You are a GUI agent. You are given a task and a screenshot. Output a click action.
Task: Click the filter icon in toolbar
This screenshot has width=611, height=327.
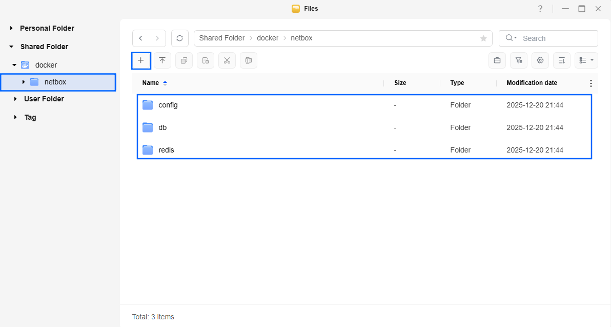pos(518,60)
